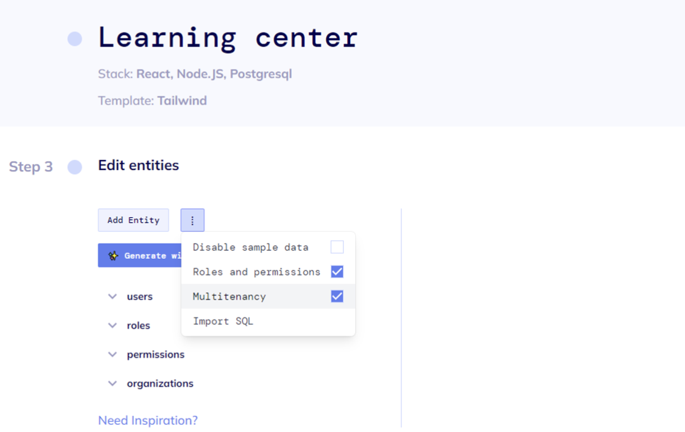
Task: Expand the roles entity chevron
Action: [113, 325]
